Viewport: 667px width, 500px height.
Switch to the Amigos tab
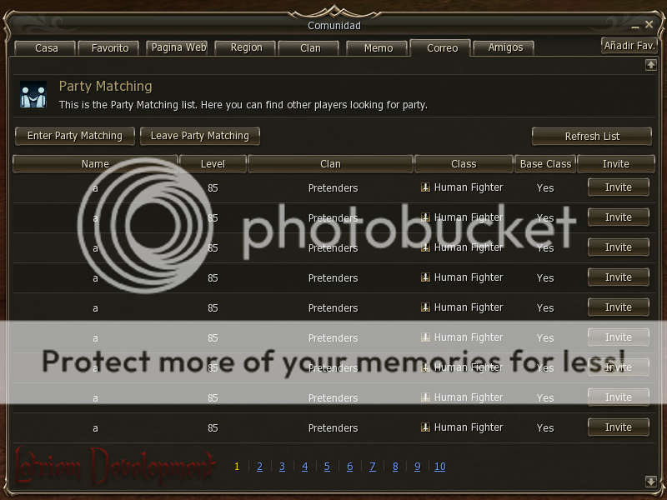505,47
